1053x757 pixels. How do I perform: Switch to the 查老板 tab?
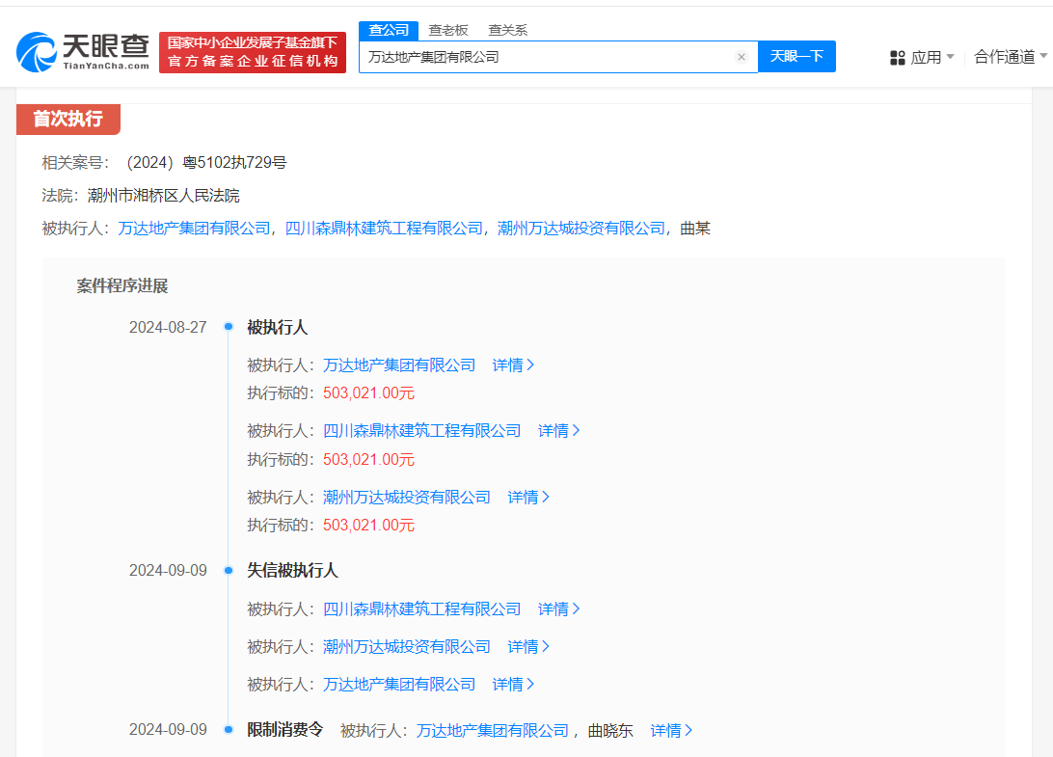click(448, 30)
